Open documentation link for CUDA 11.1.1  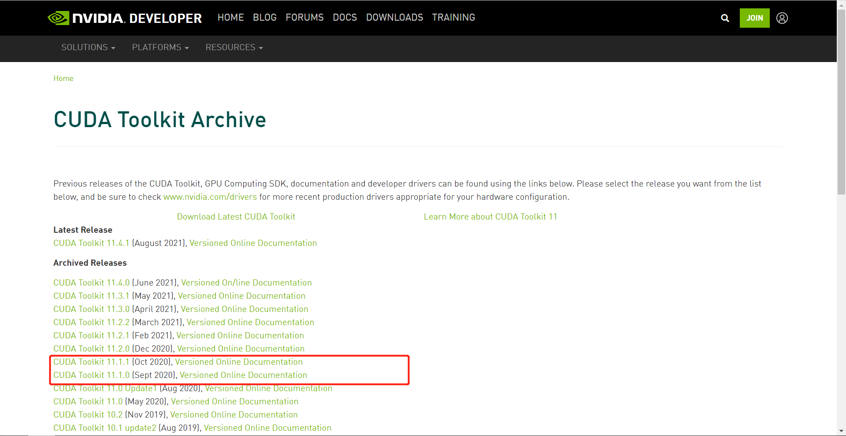pyautogui.click(x=239, y=362)
